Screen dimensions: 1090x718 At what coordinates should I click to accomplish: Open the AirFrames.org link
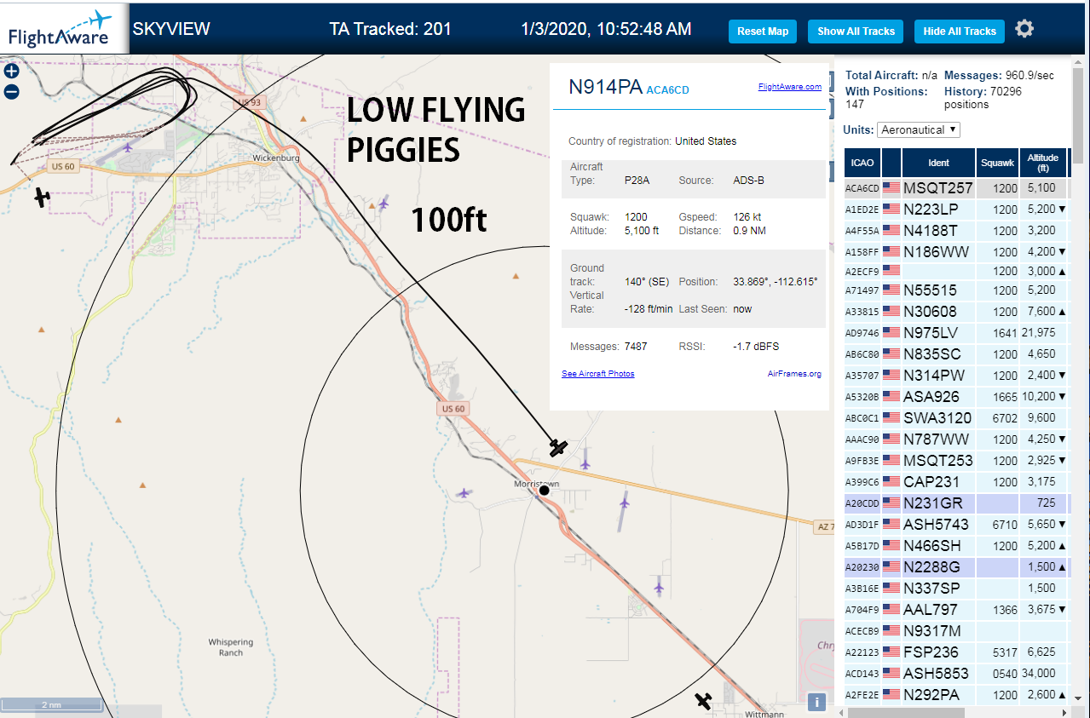794,374
